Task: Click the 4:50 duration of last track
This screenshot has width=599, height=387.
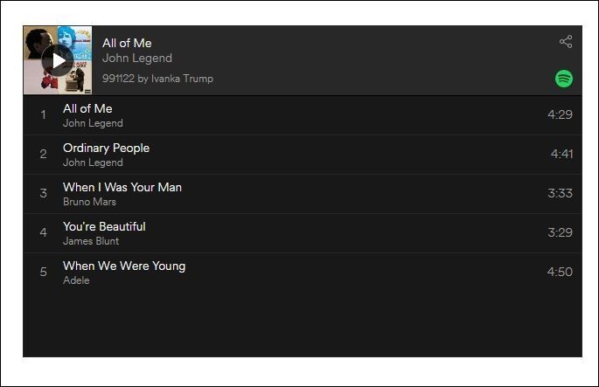Action: 560,272
